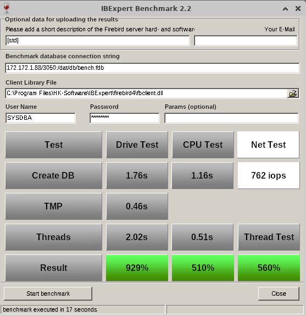306x316 pixels.
Task: Focus the server description field containing [std]
Action: (x=98, y=41)
